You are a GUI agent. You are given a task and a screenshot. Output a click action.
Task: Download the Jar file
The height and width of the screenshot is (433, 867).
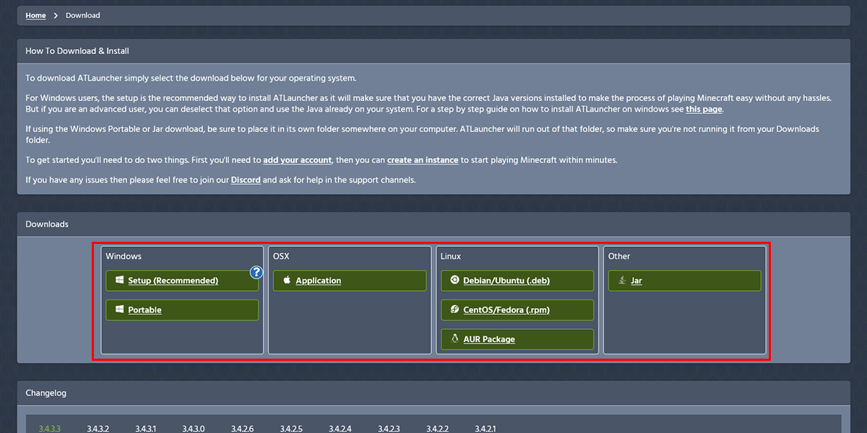pos(685,281)
